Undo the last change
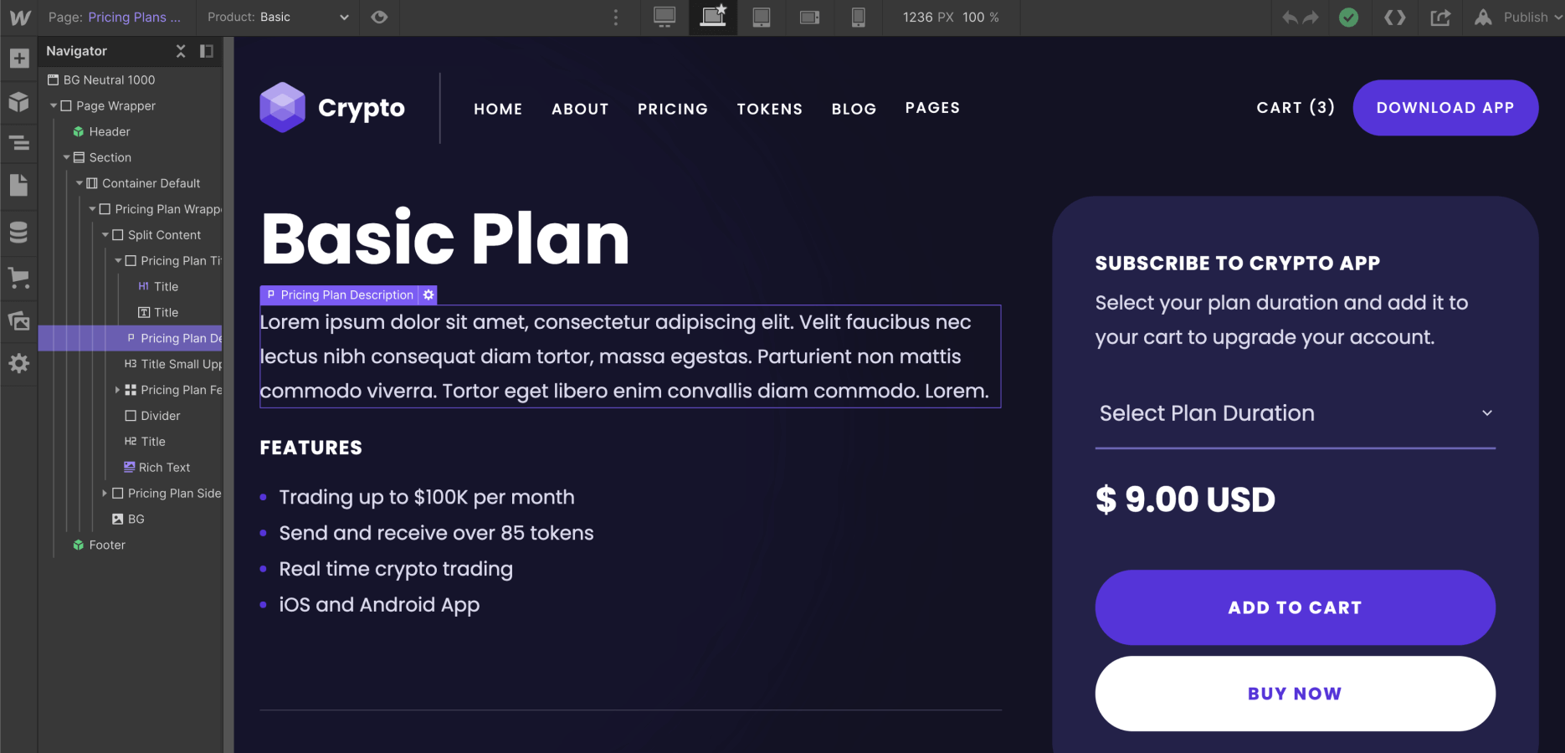Screen dimensions: 1565x753 (1290, 17)
